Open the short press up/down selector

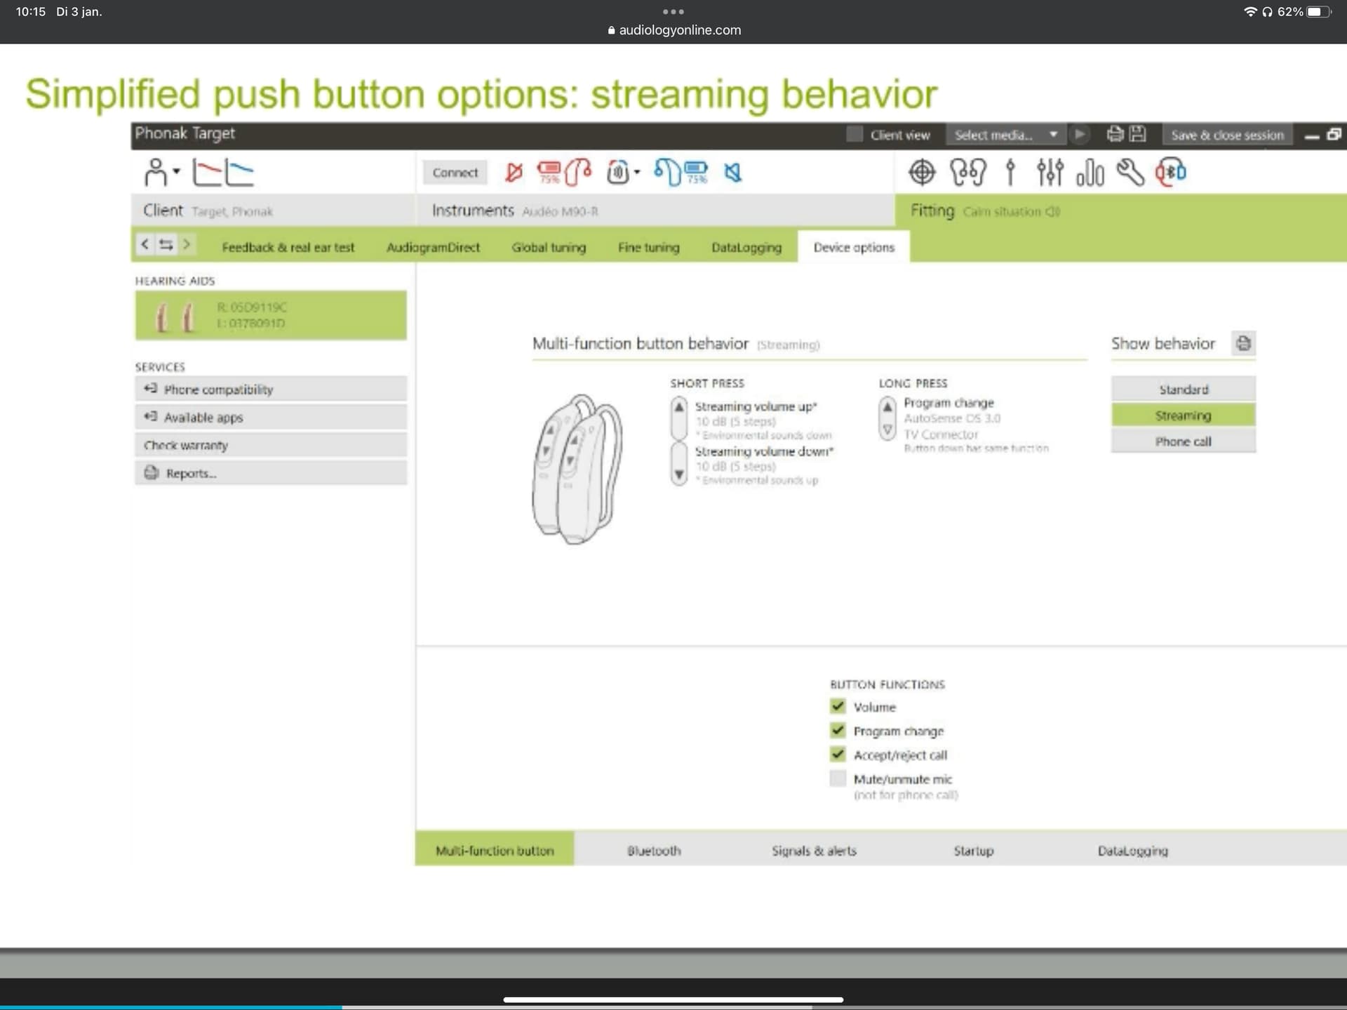[678, 441]
